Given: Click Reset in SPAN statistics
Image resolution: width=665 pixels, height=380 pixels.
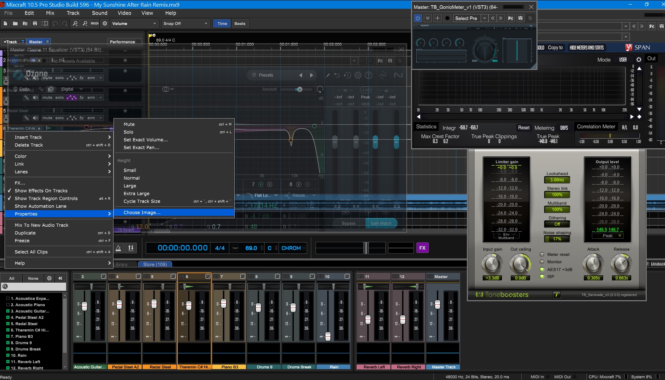Looking at the screenshot, I should (x=523, y=128).
